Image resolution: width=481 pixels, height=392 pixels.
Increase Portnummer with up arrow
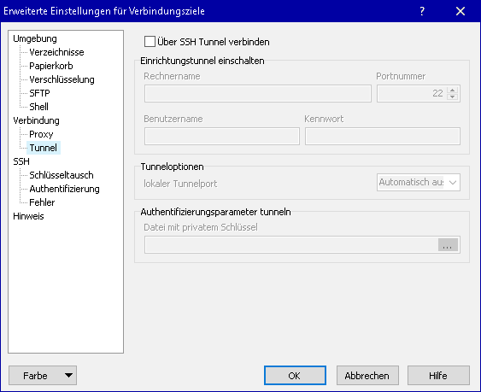point(453,90)
